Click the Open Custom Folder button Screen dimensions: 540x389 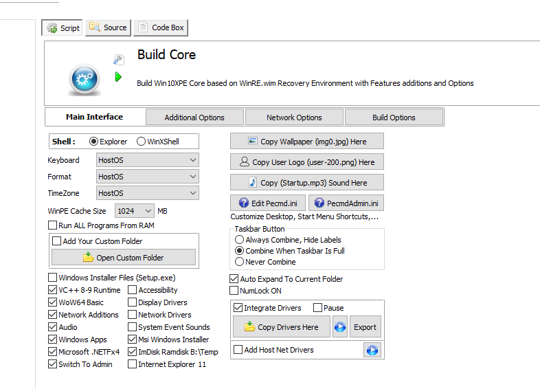click(124, 257)
